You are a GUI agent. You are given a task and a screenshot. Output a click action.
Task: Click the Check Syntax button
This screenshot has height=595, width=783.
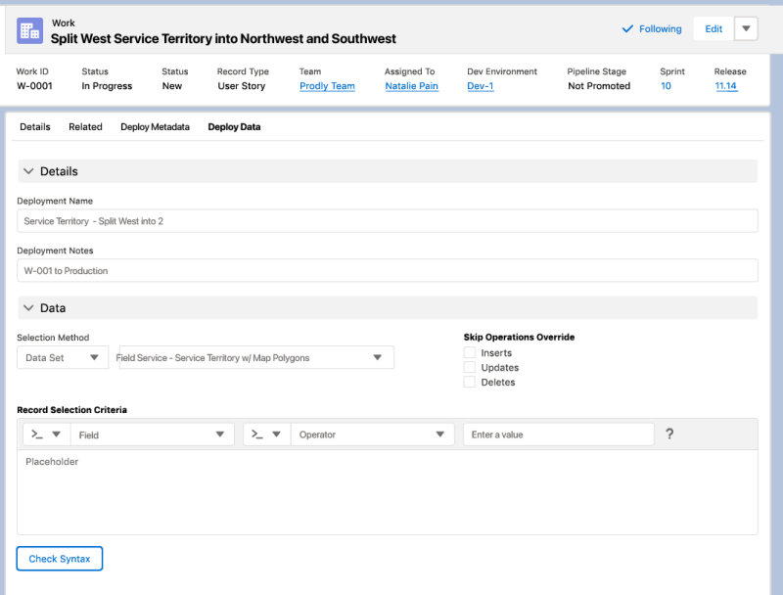point(60,559)
